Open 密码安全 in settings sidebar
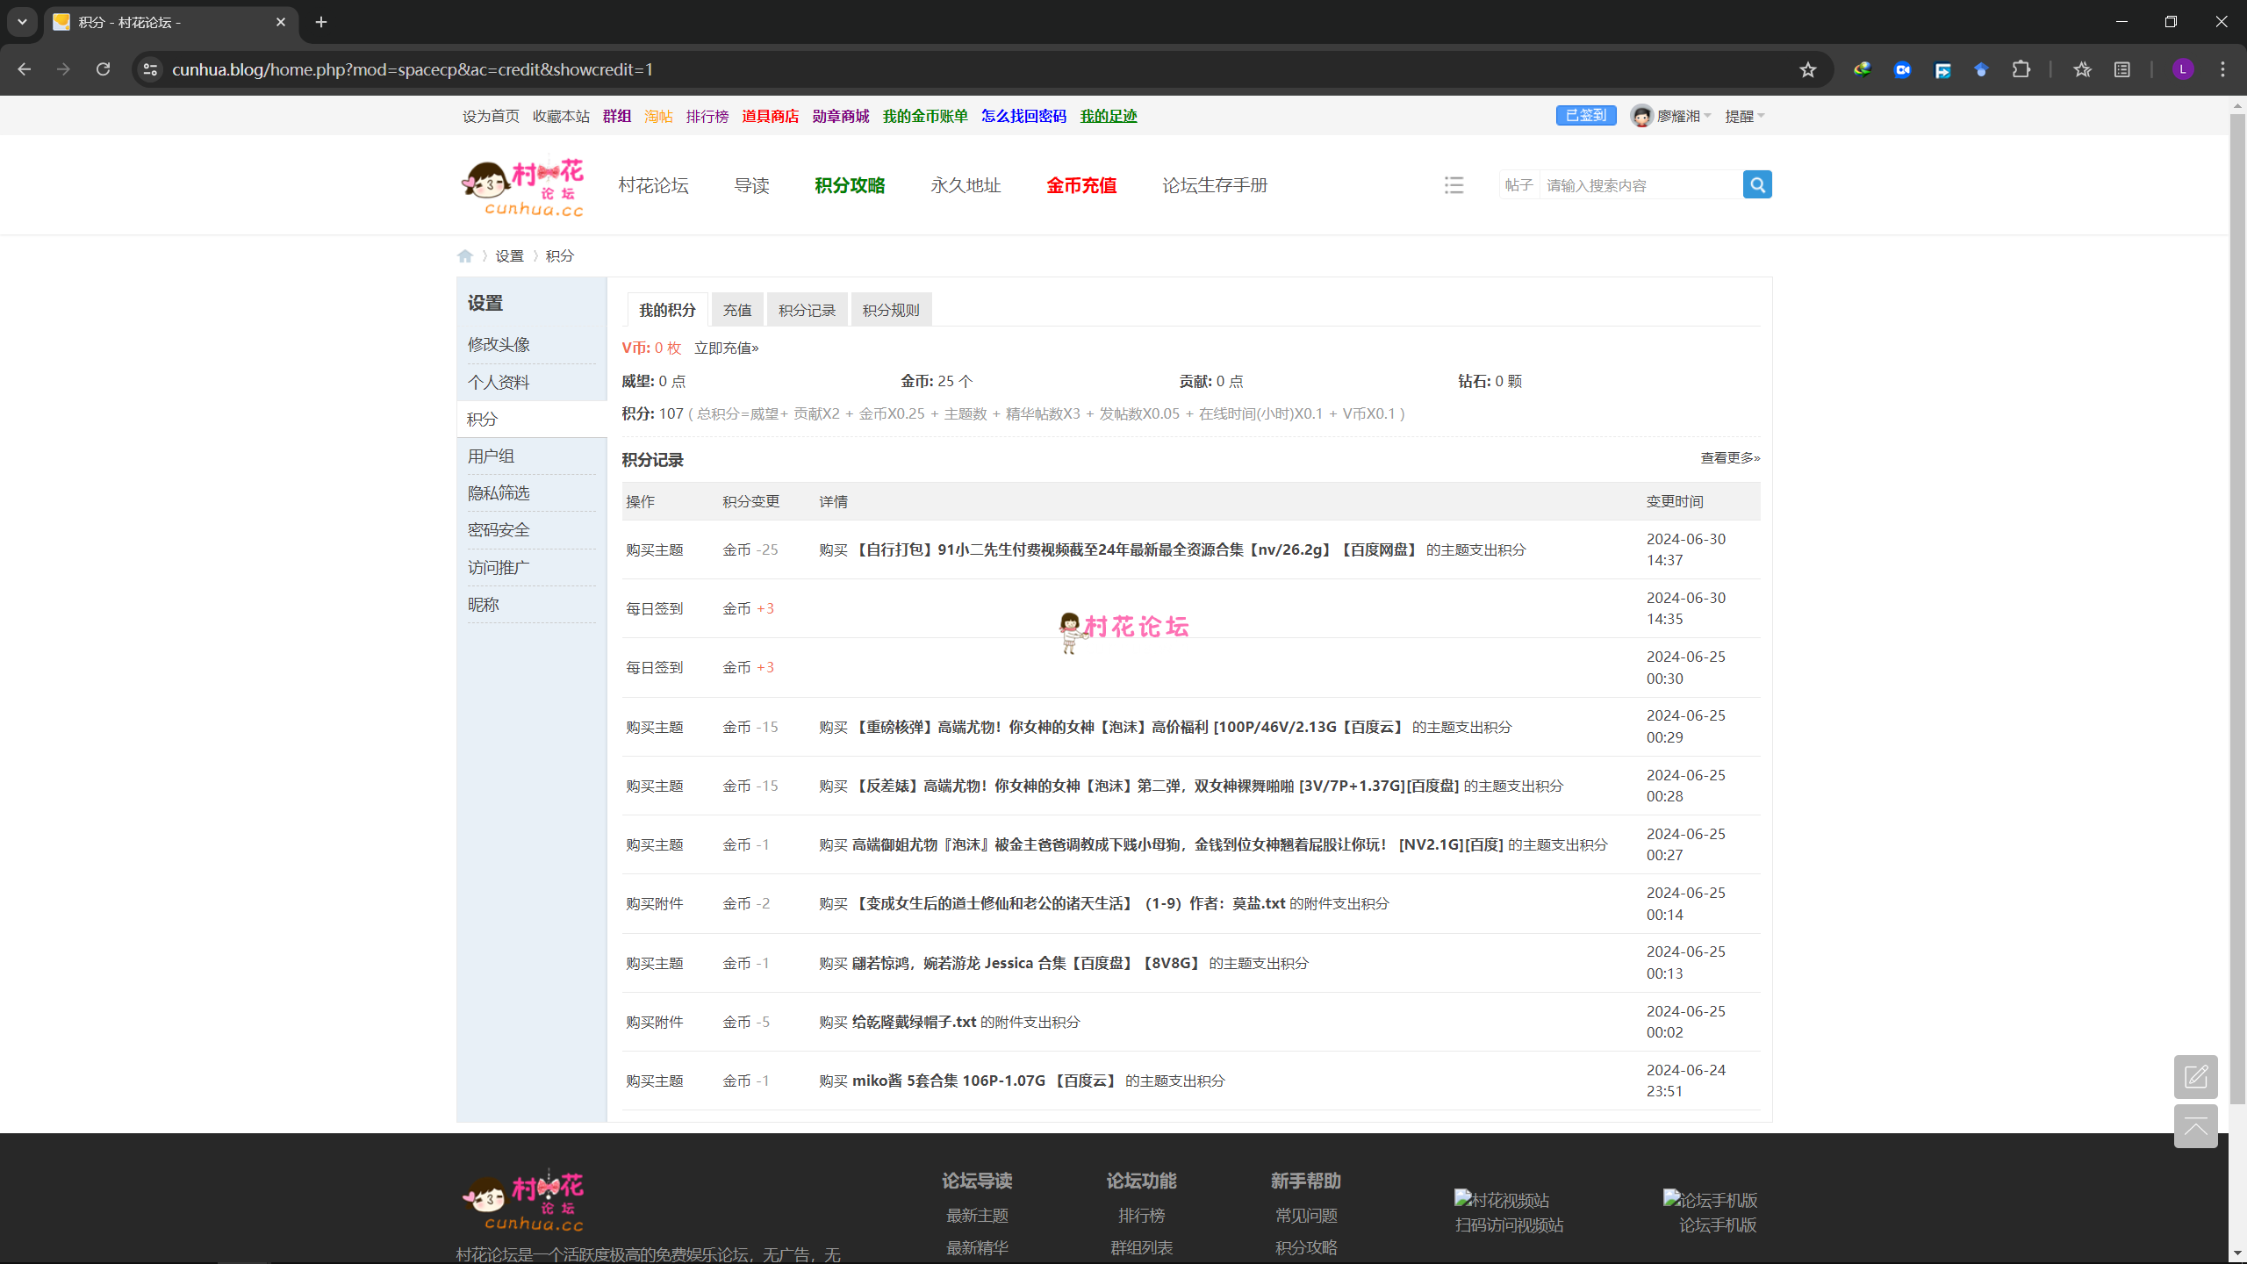This screenshot has height=1264, width=2247. point(499,529)
